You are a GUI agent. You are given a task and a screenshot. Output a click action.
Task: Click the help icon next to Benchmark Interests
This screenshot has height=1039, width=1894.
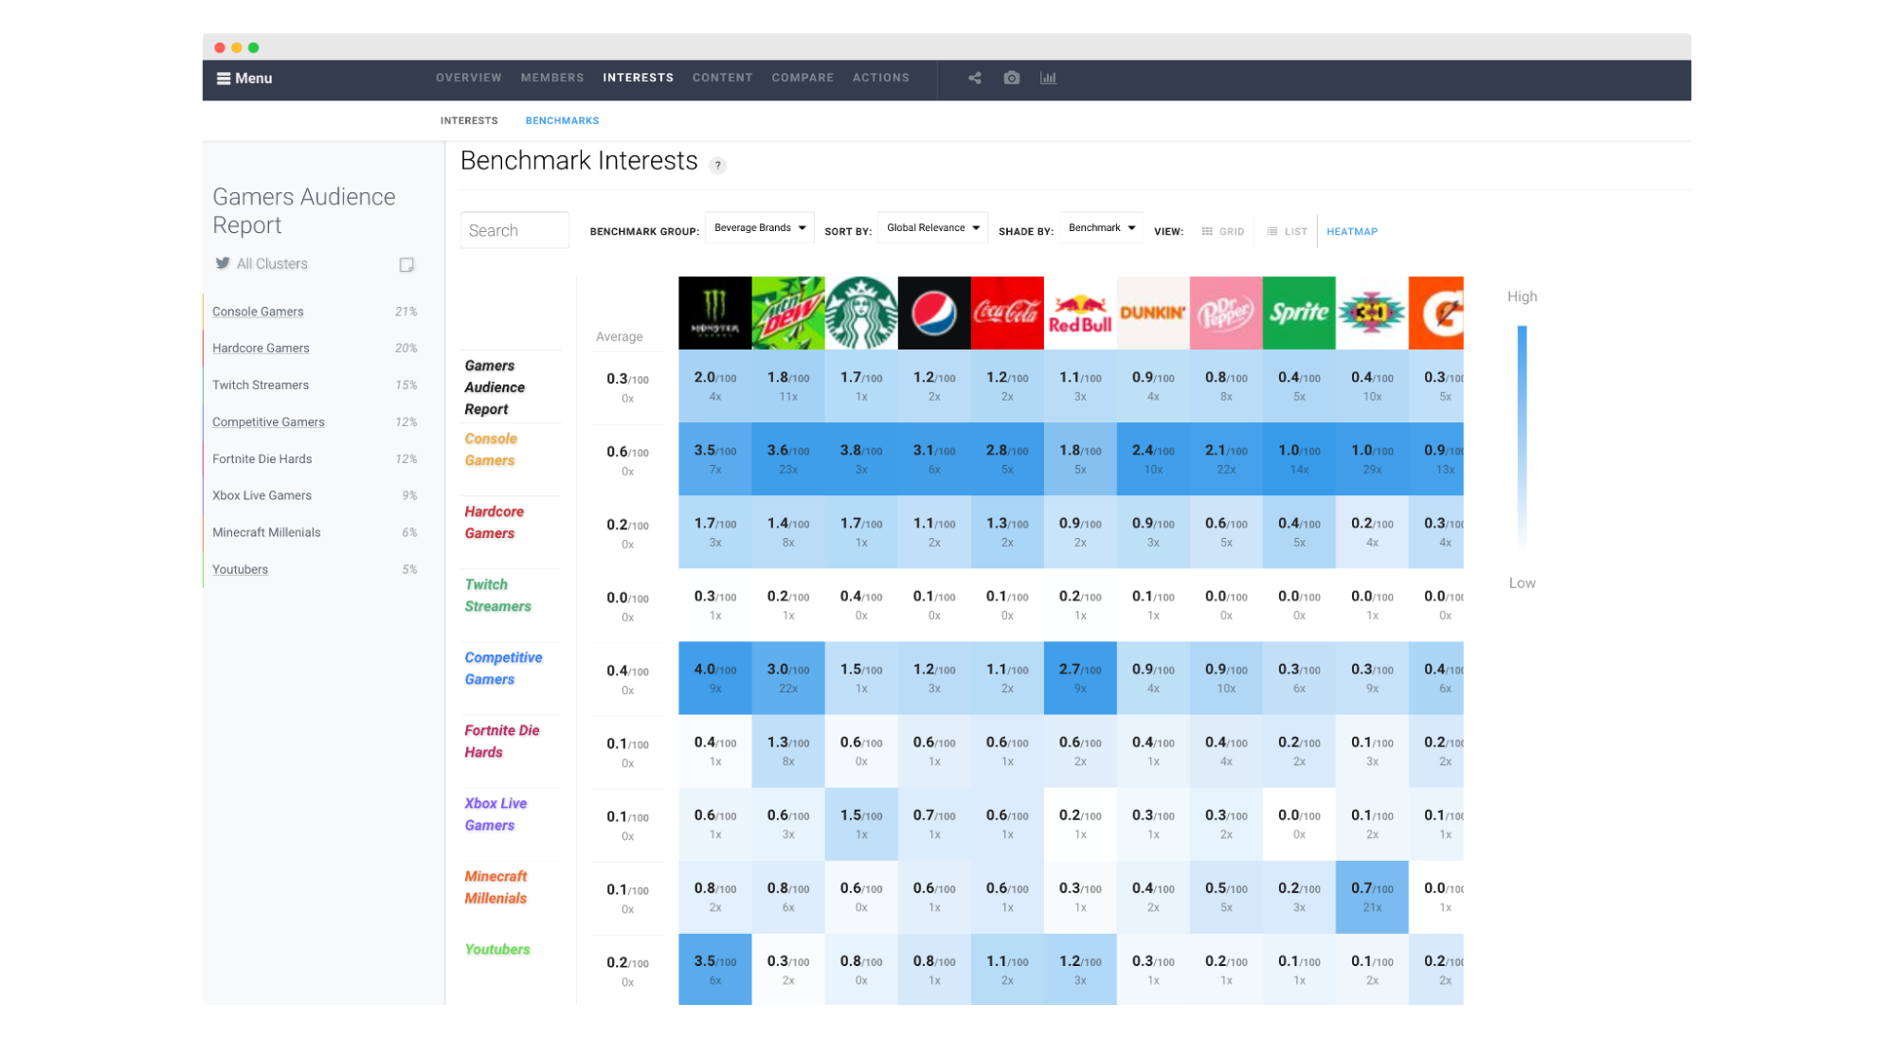[718, 164]
